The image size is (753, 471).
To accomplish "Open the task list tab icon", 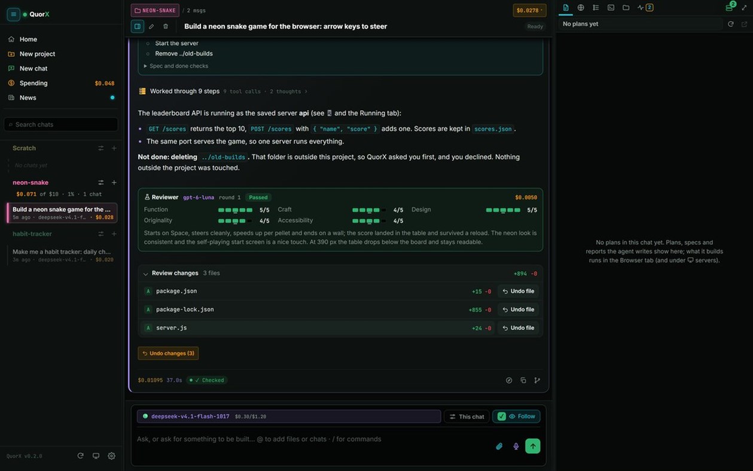I will (596, 8).
